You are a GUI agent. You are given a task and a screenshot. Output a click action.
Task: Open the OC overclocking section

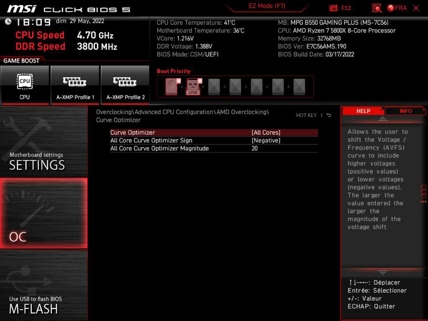click(x=44, y=213)
